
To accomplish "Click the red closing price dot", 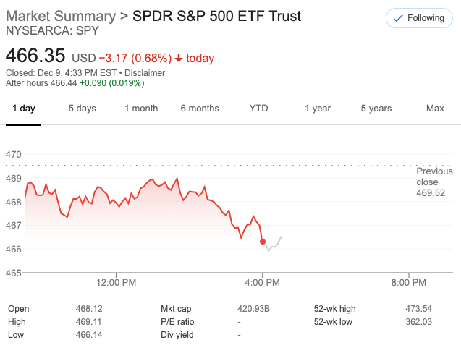I will (263, 242).
